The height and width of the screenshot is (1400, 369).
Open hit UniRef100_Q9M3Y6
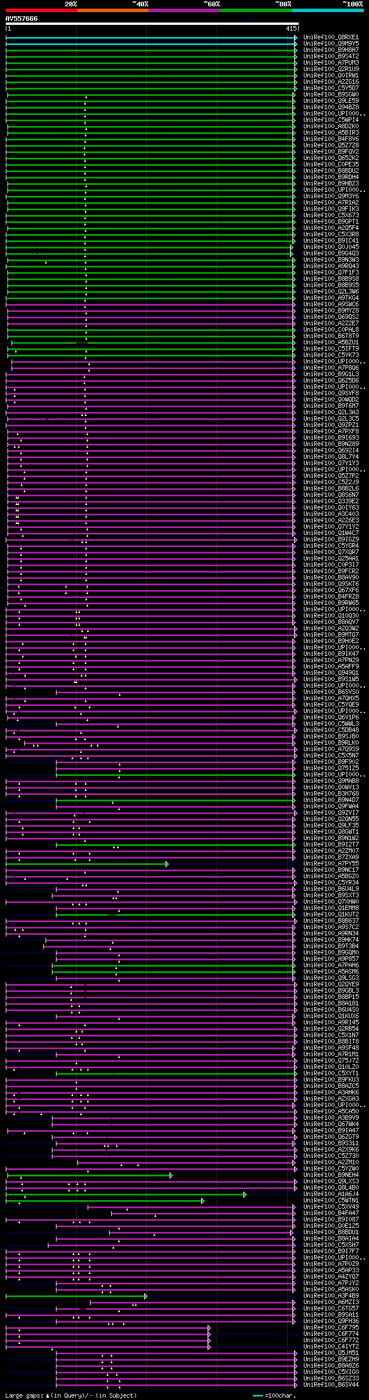coord(331,196)
